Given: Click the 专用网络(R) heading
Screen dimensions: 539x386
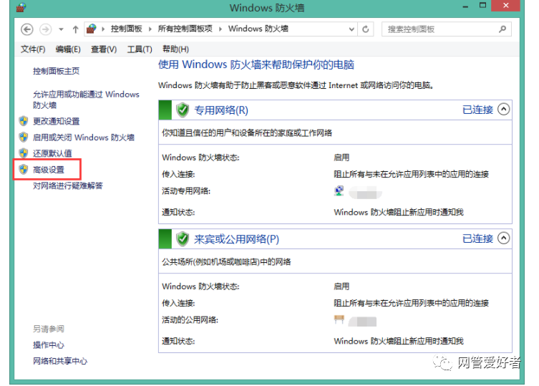Looking at the screenshot, I should [x=221, y=110].
